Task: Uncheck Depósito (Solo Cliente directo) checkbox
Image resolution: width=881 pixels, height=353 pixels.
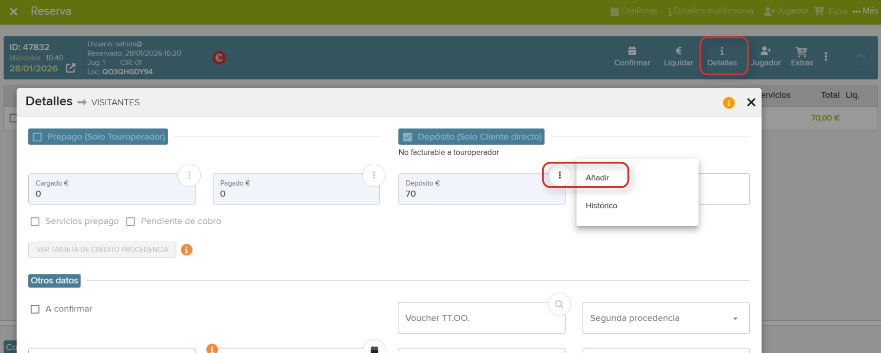Action: (408, 137)
